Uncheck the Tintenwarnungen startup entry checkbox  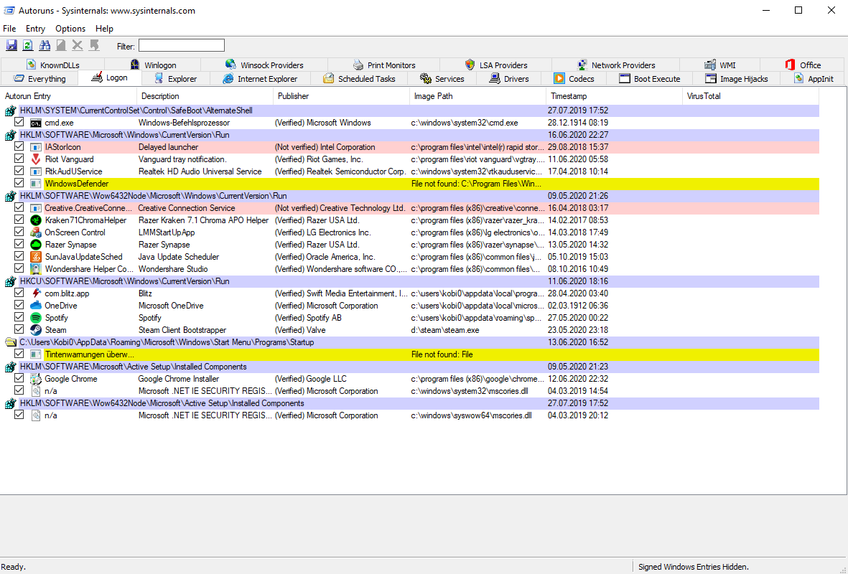(x=19, y=354)
